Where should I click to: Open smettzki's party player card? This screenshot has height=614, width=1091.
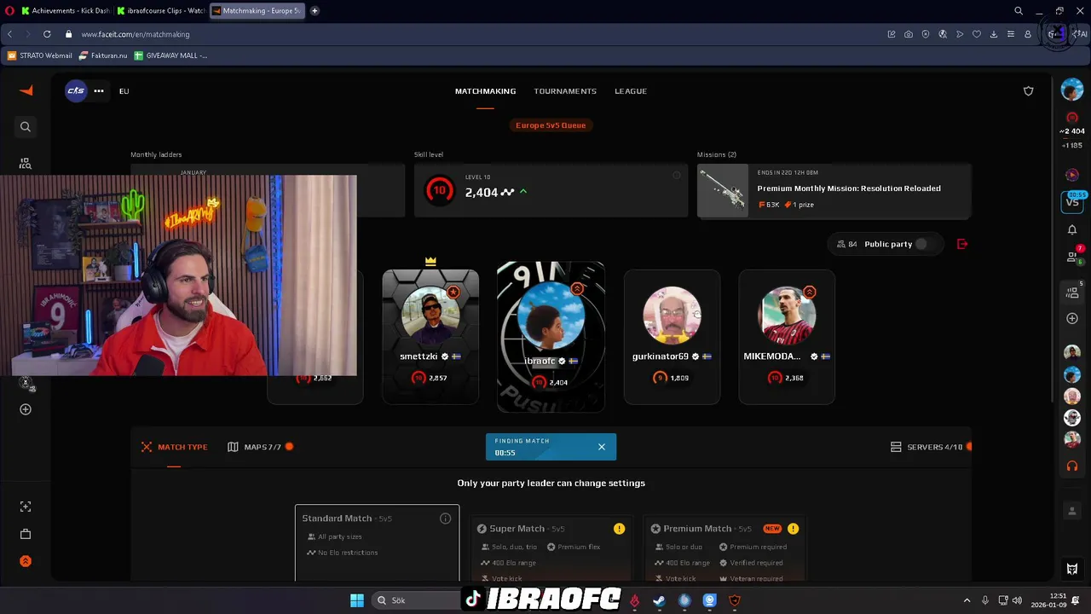(x=430, y=336)
